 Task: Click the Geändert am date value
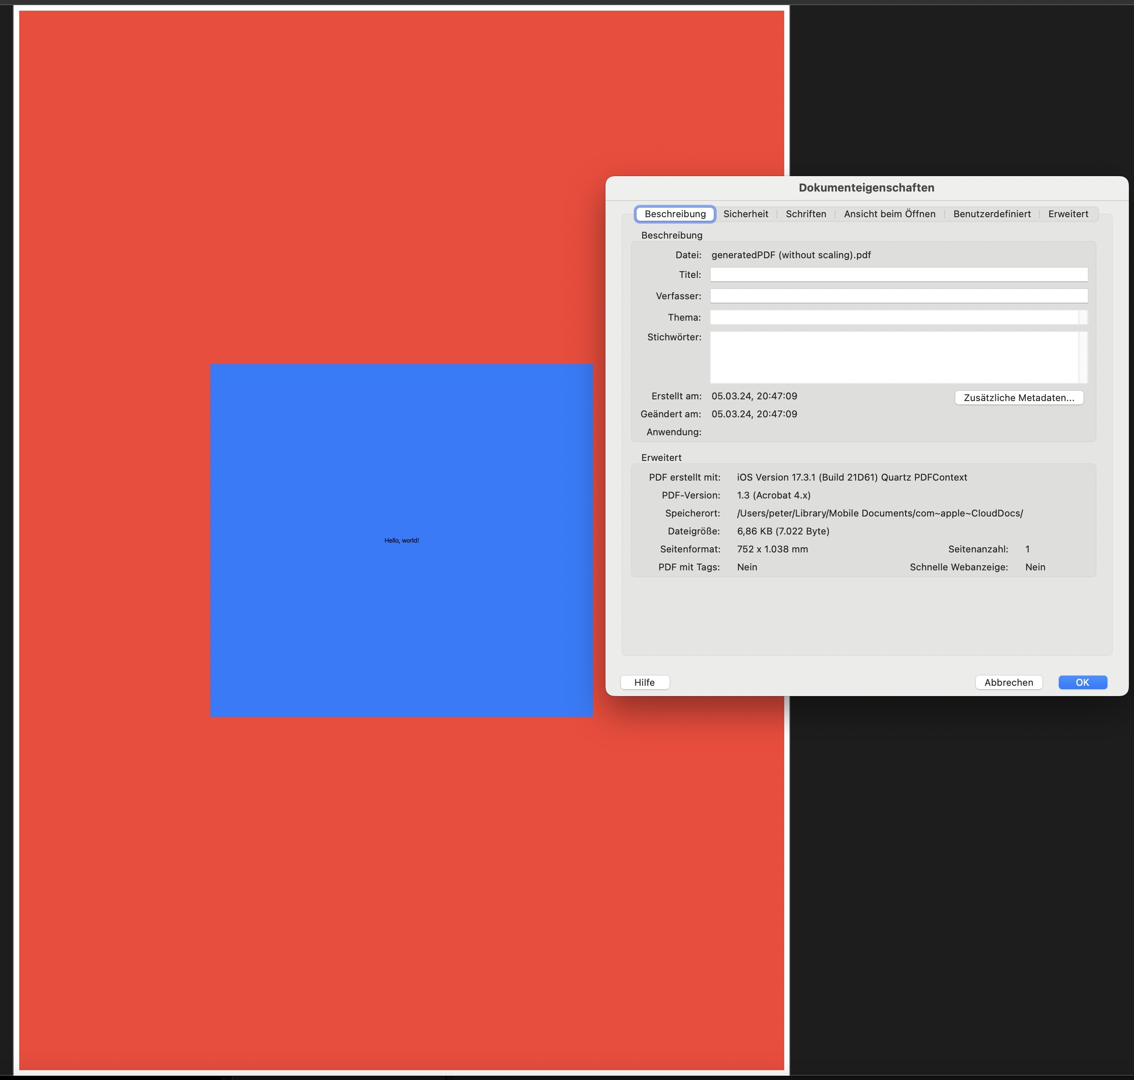754,414
